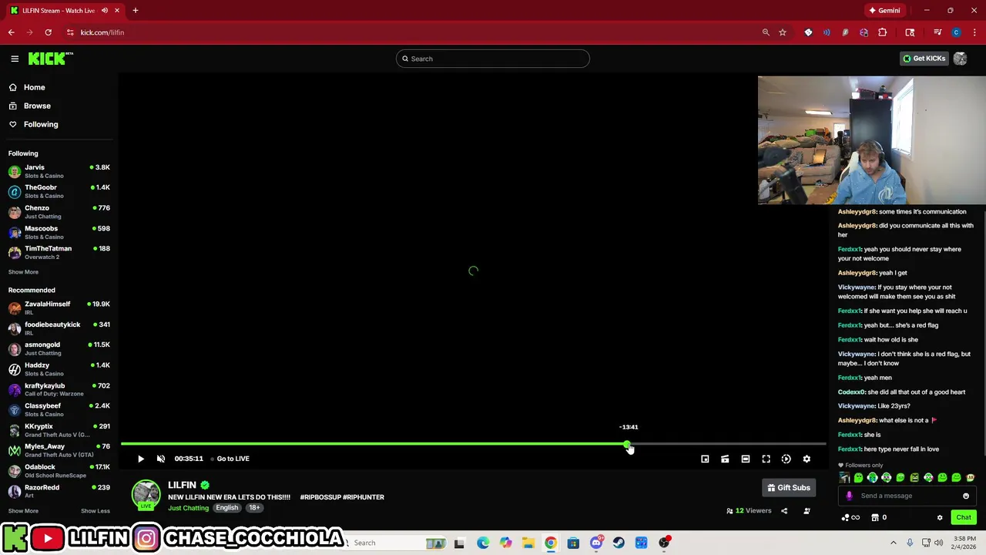Image resolution: width=986 pixels, height=555 pixels.
Task: Open the emoji picker in chat box
Action: click(965, 496)
